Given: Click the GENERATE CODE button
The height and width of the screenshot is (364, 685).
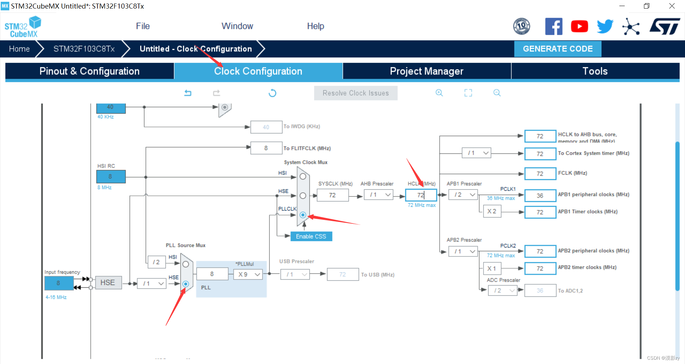Looking at the screenshot, I should pos(558,49).
